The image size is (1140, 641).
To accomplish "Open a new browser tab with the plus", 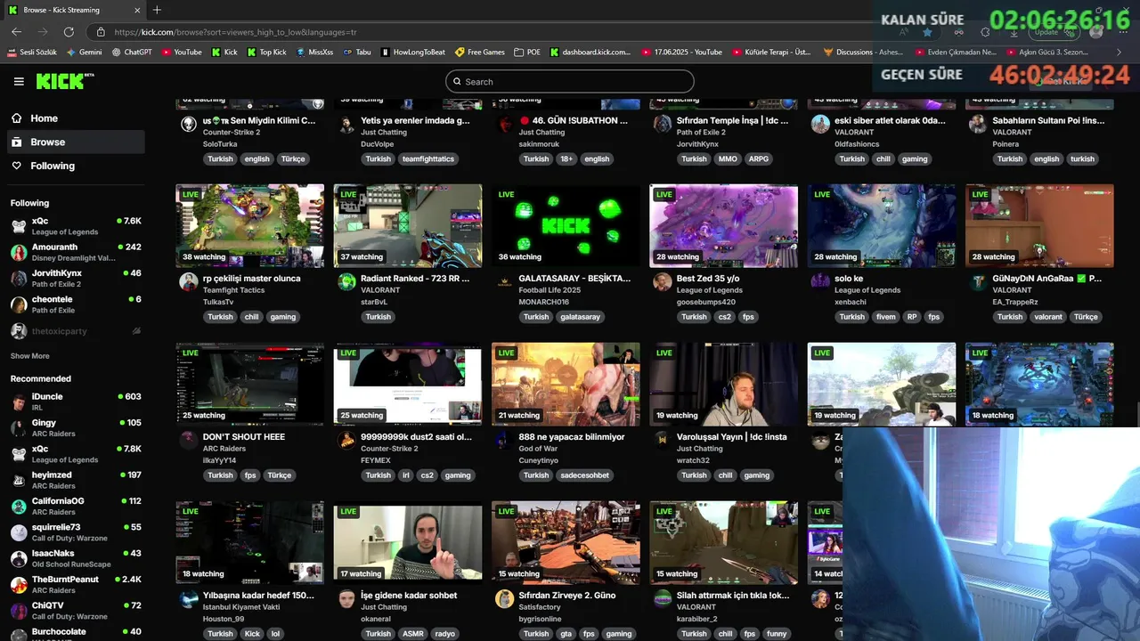I will [x=157, y=10].
